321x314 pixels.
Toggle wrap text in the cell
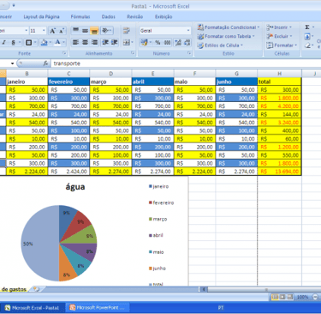click(x=127, y=30)
